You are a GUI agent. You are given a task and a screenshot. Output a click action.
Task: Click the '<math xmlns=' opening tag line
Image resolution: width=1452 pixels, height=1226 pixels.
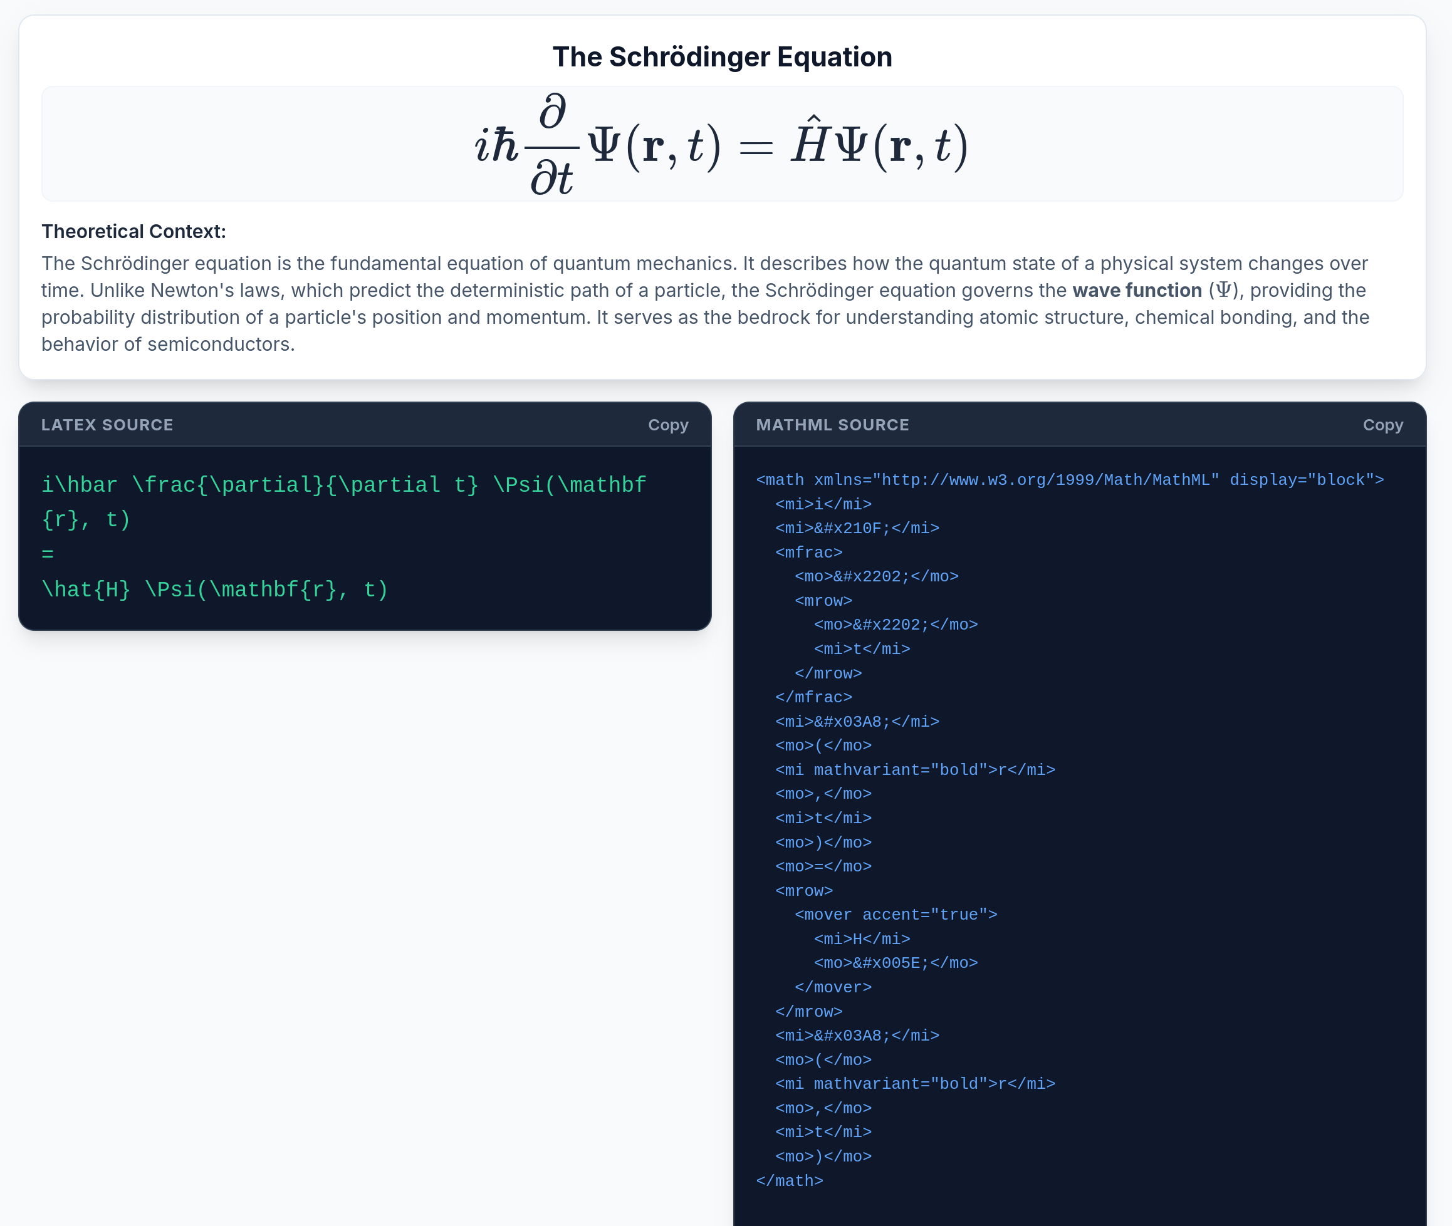point(1070,481)
